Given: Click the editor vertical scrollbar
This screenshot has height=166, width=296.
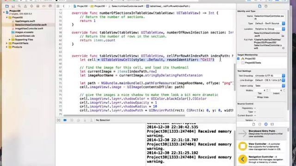Looking at the screenshot, I should click(234, 77).
